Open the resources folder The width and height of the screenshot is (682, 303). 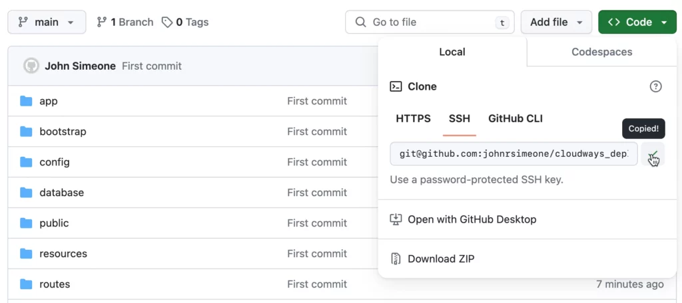[63, 254]
